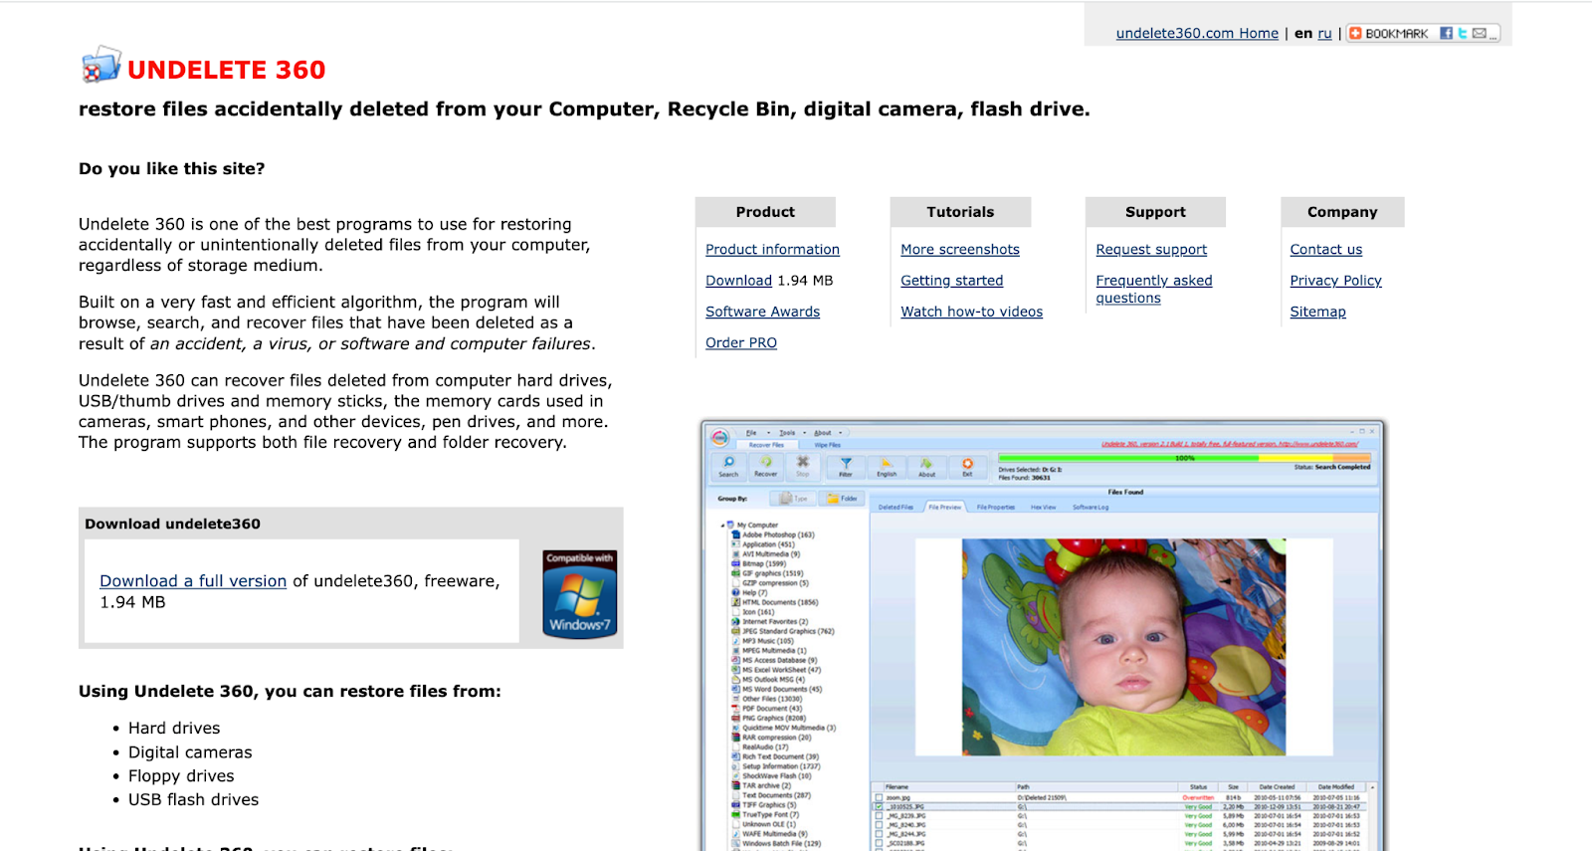Click the Download 1.94 MB link
The image size is (1592, 851).
[738, 281]
